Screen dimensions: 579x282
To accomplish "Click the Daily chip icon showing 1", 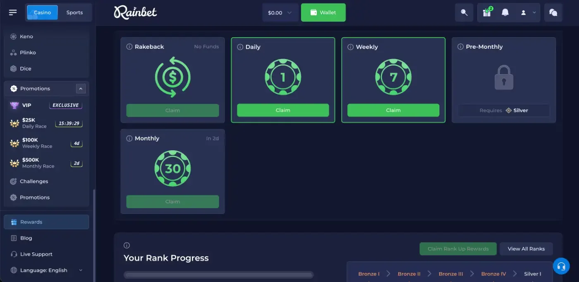I will 283,77.
